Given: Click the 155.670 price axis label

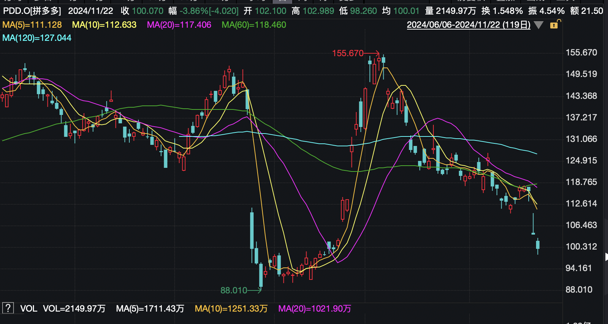Looking at the screenshot, I should coord(581,53).
